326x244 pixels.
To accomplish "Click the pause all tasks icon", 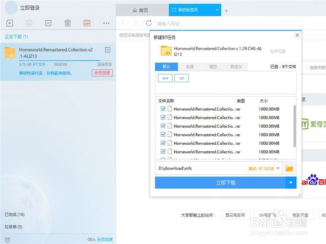I will pos(47,23).
